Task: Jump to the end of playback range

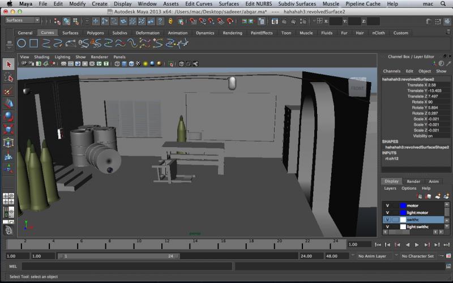Action: 446,245
